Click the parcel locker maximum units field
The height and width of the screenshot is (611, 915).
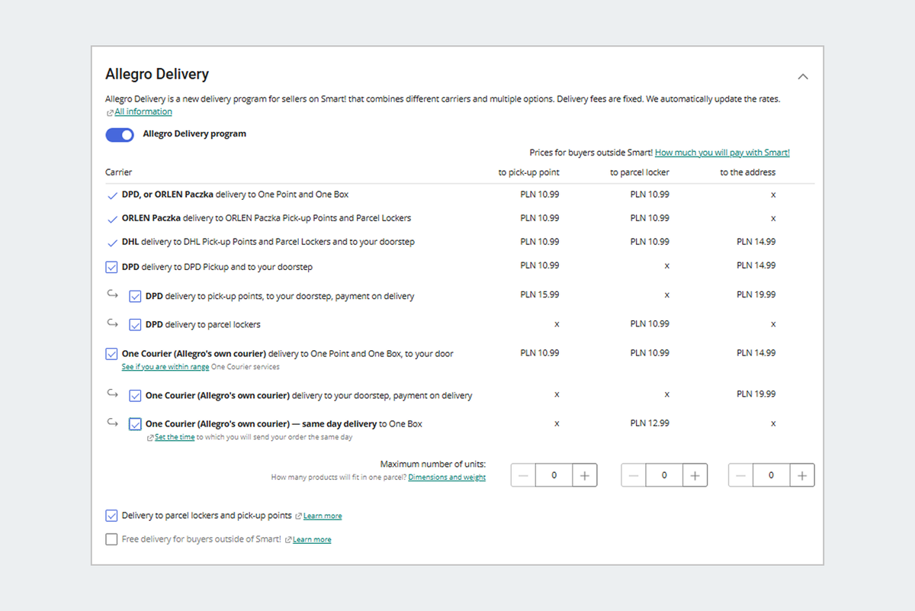(664, 475)
